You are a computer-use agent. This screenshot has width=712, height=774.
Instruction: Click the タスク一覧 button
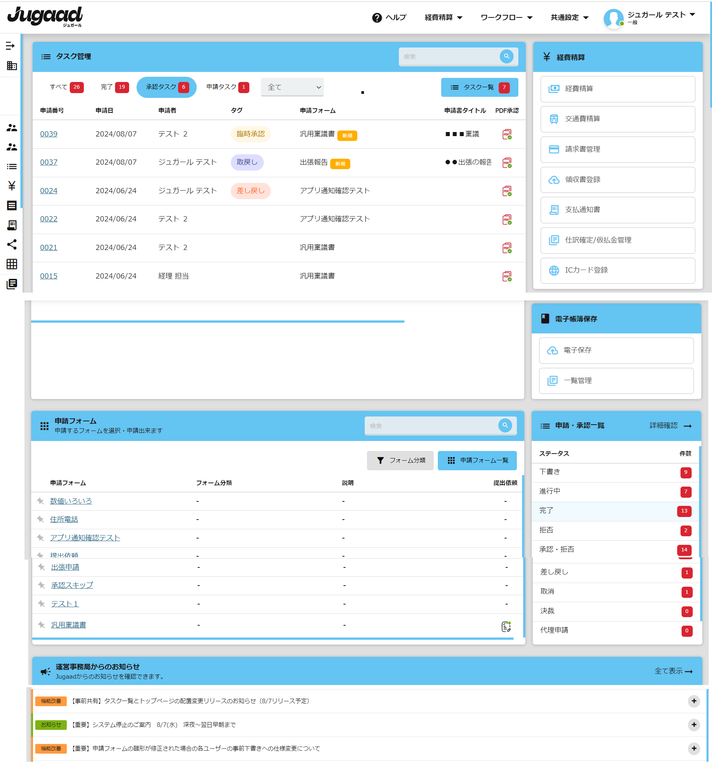click(x=479, y=88)
